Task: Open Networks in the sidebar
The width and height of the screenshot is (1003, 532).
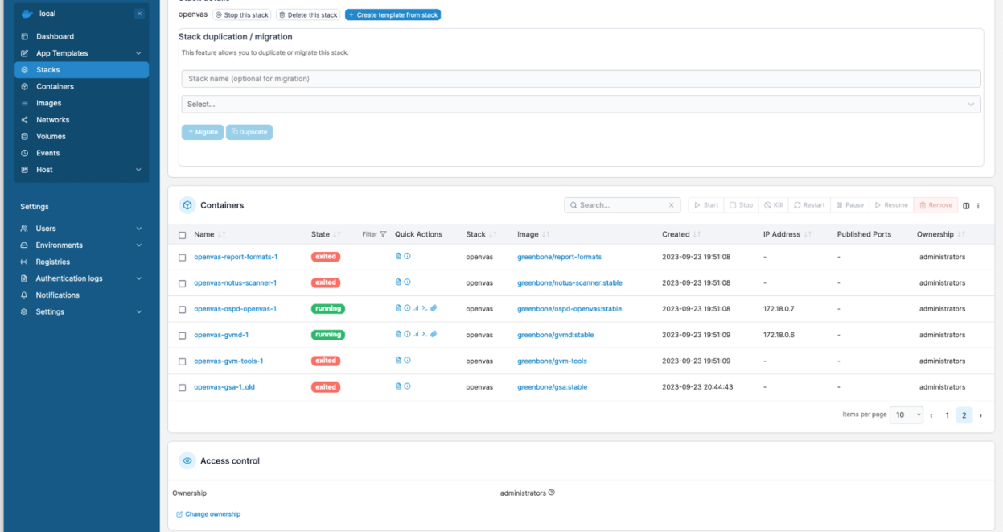Action: coord(81,120)
